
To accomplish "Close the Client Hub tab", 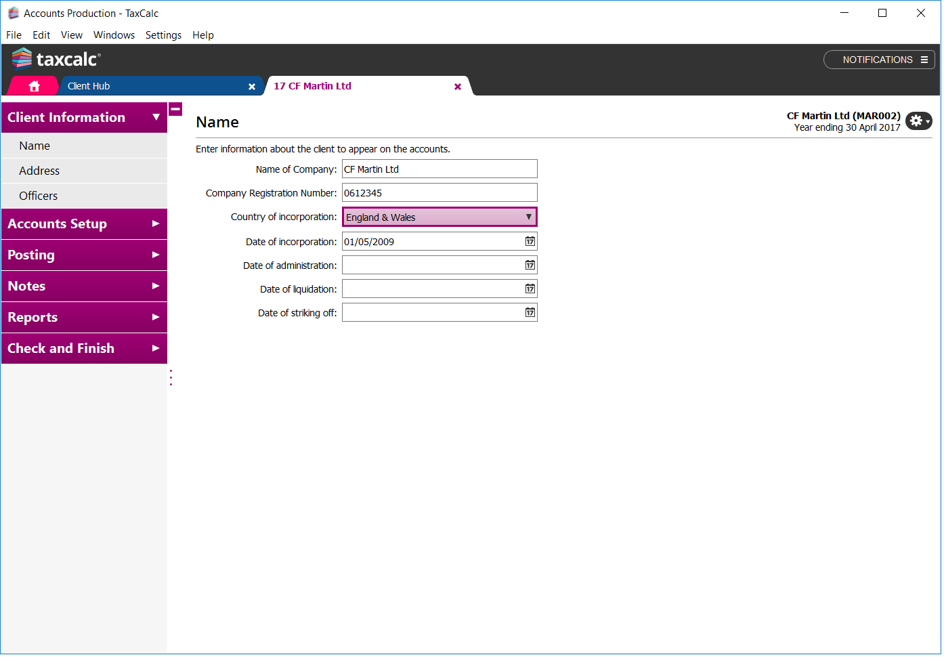I will [x=252, y=87].
